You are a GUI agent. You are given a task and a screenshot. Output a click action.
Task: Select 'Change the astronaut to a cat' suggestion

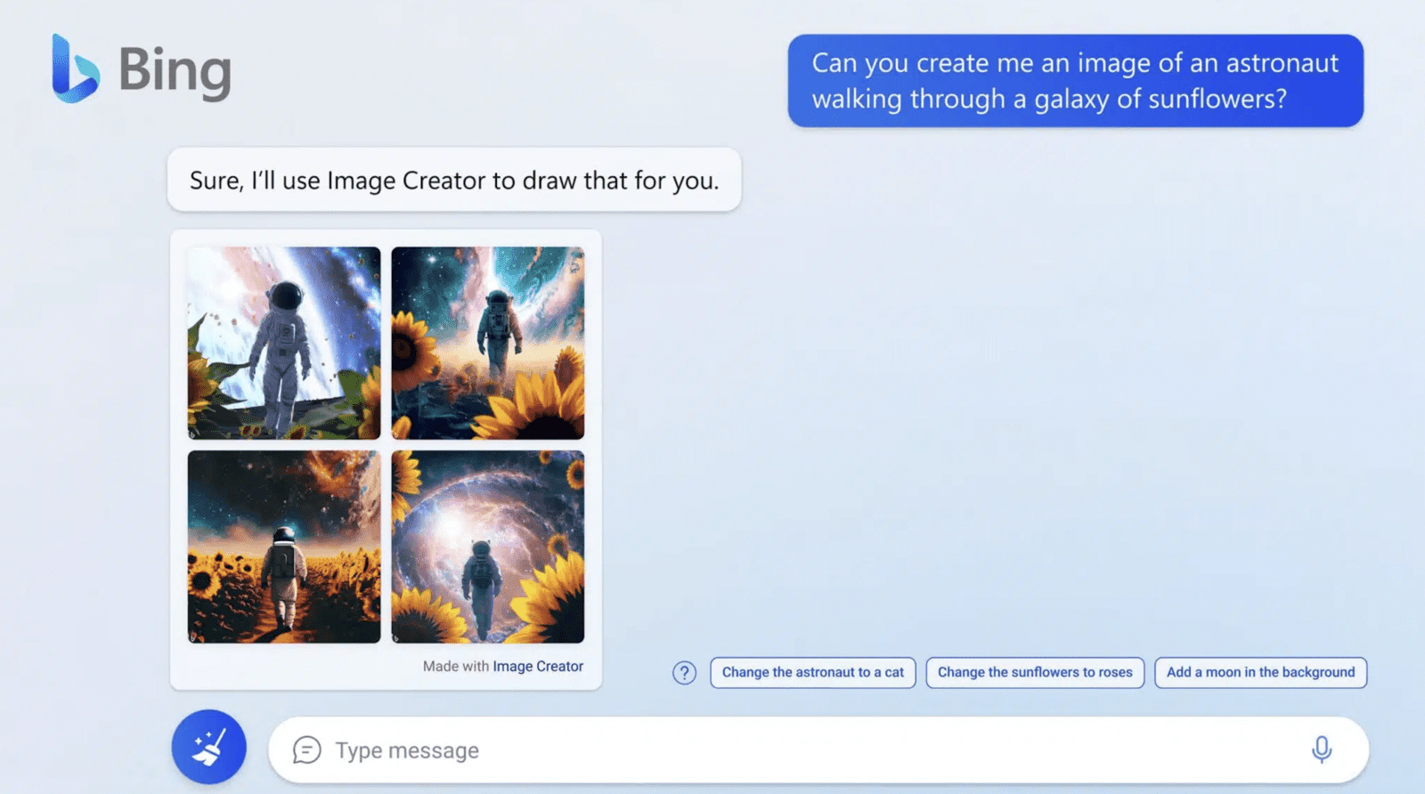click(x=813, y=673)
